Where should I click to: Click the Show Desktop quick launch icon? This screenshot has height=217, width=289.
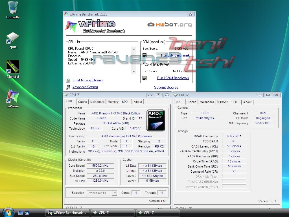(x=21, y=213)
